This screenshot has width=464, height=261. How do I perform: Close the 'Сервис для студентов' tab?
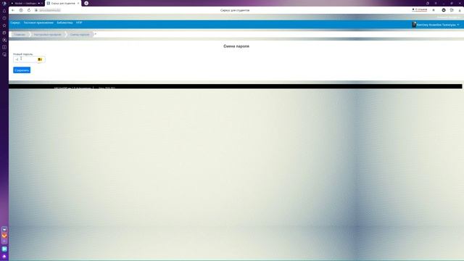78,3
